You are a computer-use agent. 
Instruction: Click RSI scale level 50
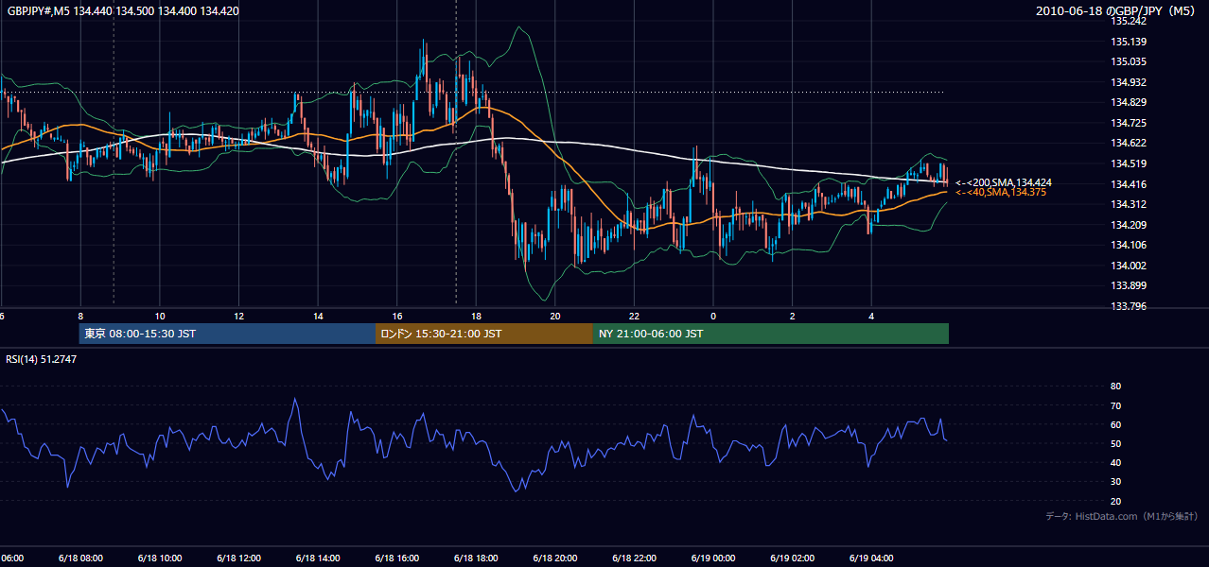click(1115, 443)
